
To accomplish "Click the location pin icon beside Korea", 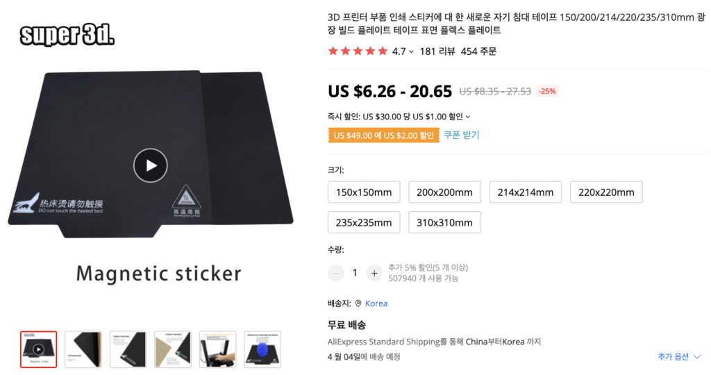I will [x=358, y=303].
